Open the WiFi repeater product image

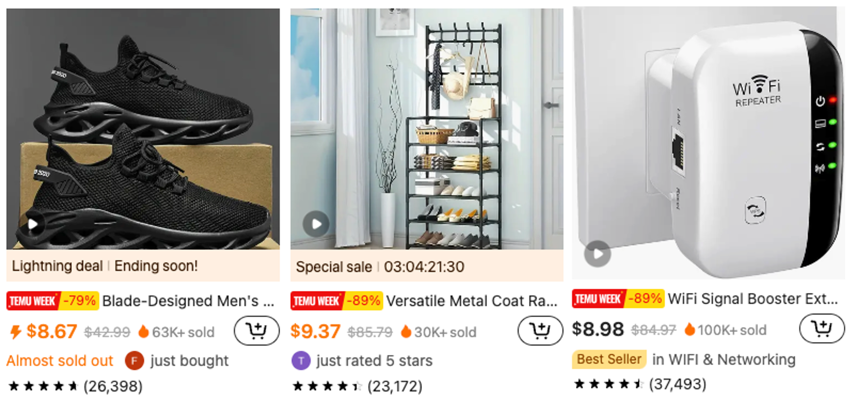pyautogui.click(x=709, y=143)
